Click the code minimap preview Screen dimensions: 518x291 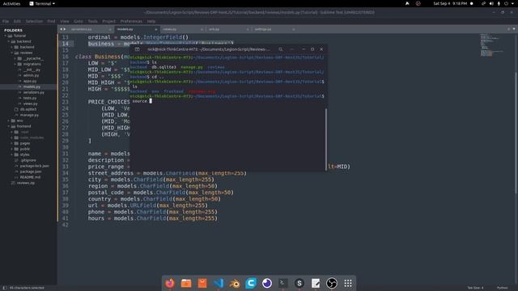coord(492,45)
